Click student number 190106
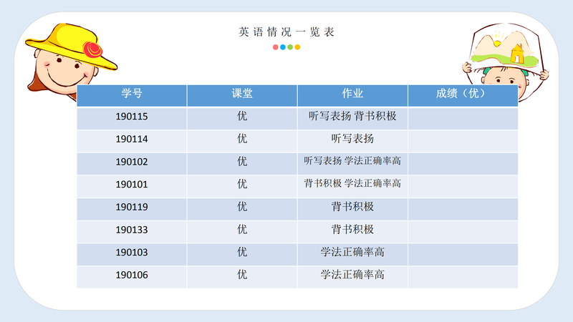Viewport: 573px width, 322px height. (132, 275)
